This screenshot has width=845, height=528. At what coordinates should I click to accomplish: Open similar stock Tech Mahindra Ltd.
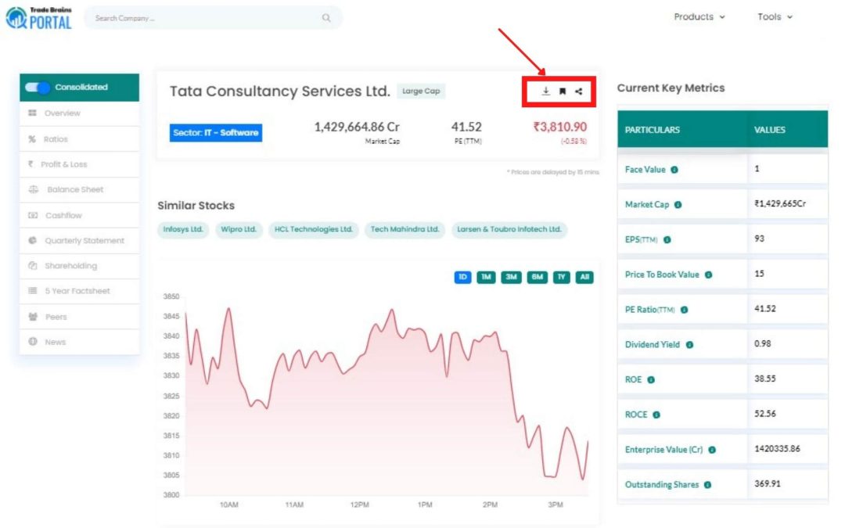pyautogui.click(x=405, y=229)
